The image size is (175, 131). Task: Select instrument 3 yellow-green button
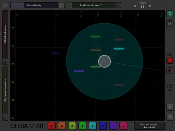(72, 126)
